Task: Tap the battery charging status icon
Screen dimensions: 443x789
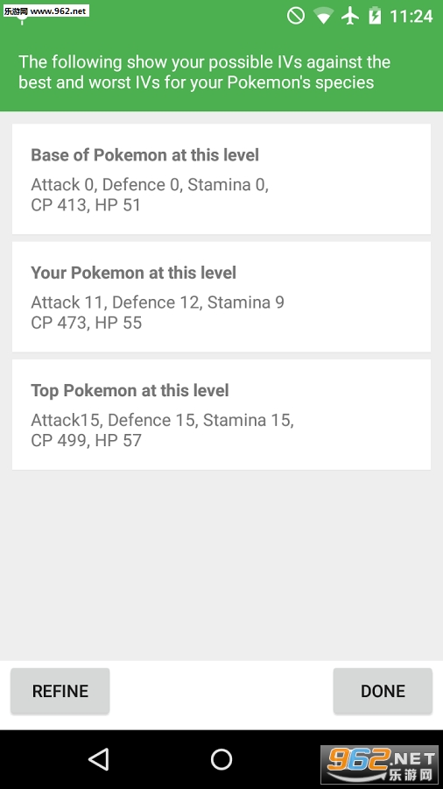Action: [x=375, y=16]
